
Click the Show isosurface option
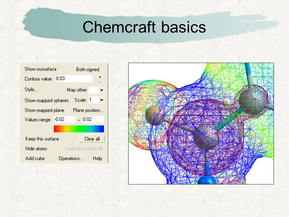40,69
